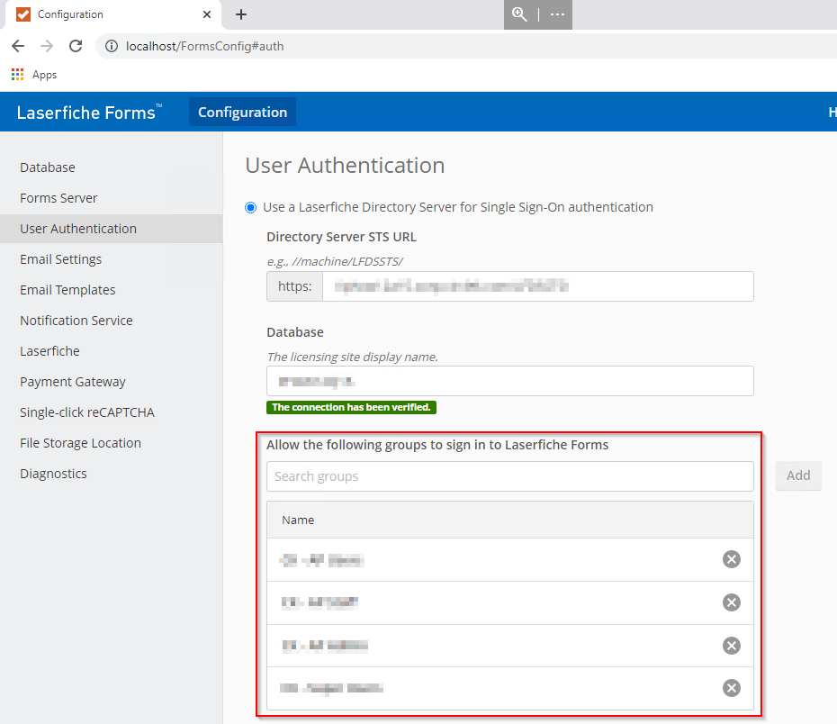Image resolution: width=837 pixels, height=724 pixels.
Task: Select the Configuration browser tab
Action: point(112,14)
